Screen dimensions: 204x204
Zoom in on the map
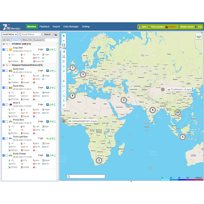pos(64,36)
